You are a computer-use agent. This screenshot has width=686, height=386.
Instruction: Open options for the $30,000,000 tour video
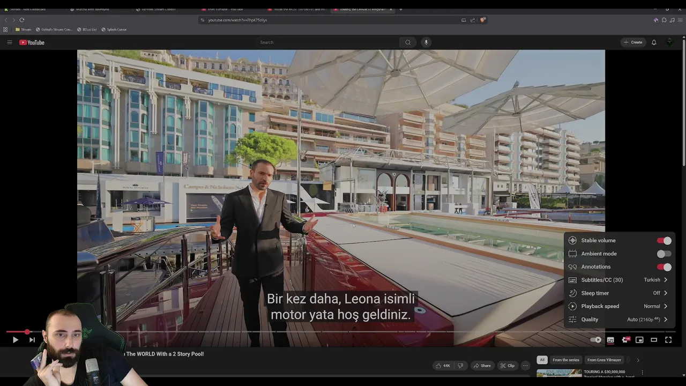click(x=642, y=372)
